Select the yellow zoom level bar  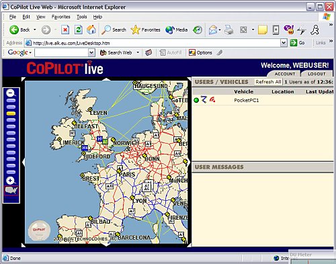point(11,114)
